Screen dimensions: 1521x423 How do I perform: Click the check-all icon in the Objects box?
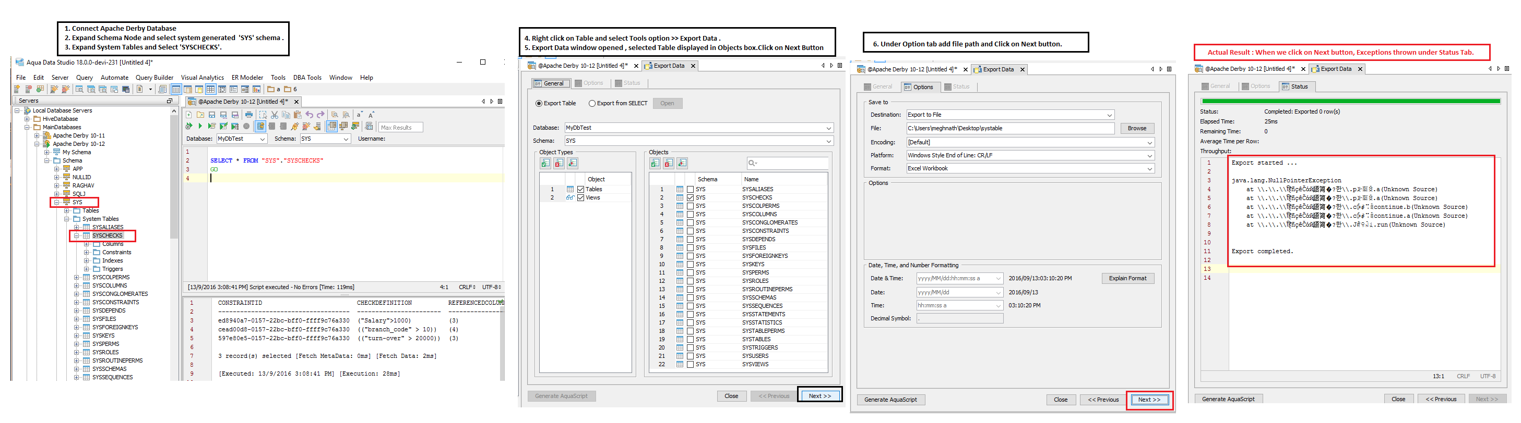tap(656, 163)
